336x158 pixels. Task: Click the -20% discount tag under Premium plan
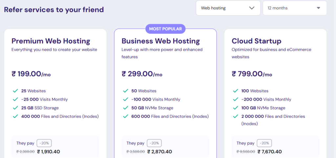44,143
